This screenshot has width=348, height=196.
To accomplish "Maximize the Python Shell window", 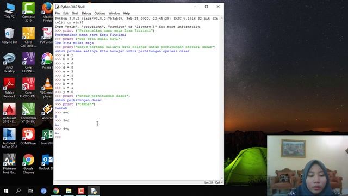I will pyautogui.click(x=207, y=7).
